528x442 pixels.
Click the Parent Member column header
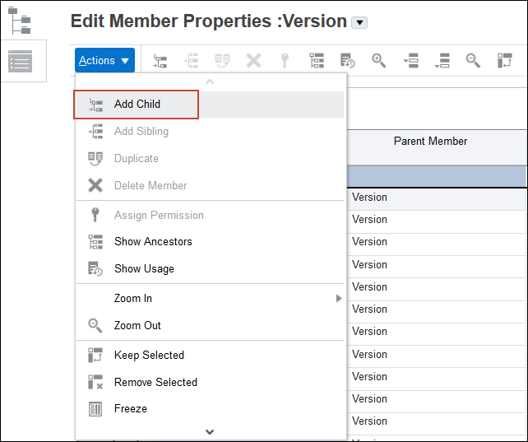437,147
